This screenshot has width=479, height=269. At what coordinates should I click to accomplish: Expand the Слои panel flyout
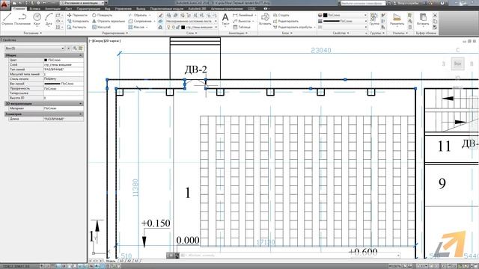click(192, 33)
